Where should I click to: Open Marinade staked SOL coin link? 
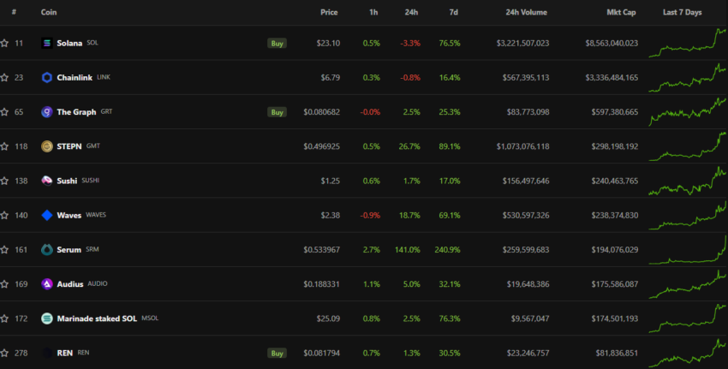[97, 318]
